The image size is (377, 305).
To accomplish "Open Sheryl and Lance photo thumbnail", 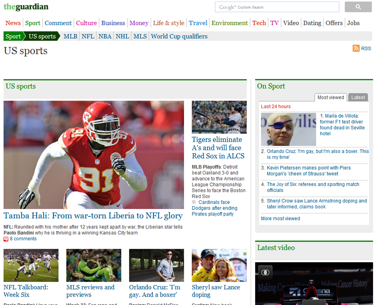I will [219, 265].
